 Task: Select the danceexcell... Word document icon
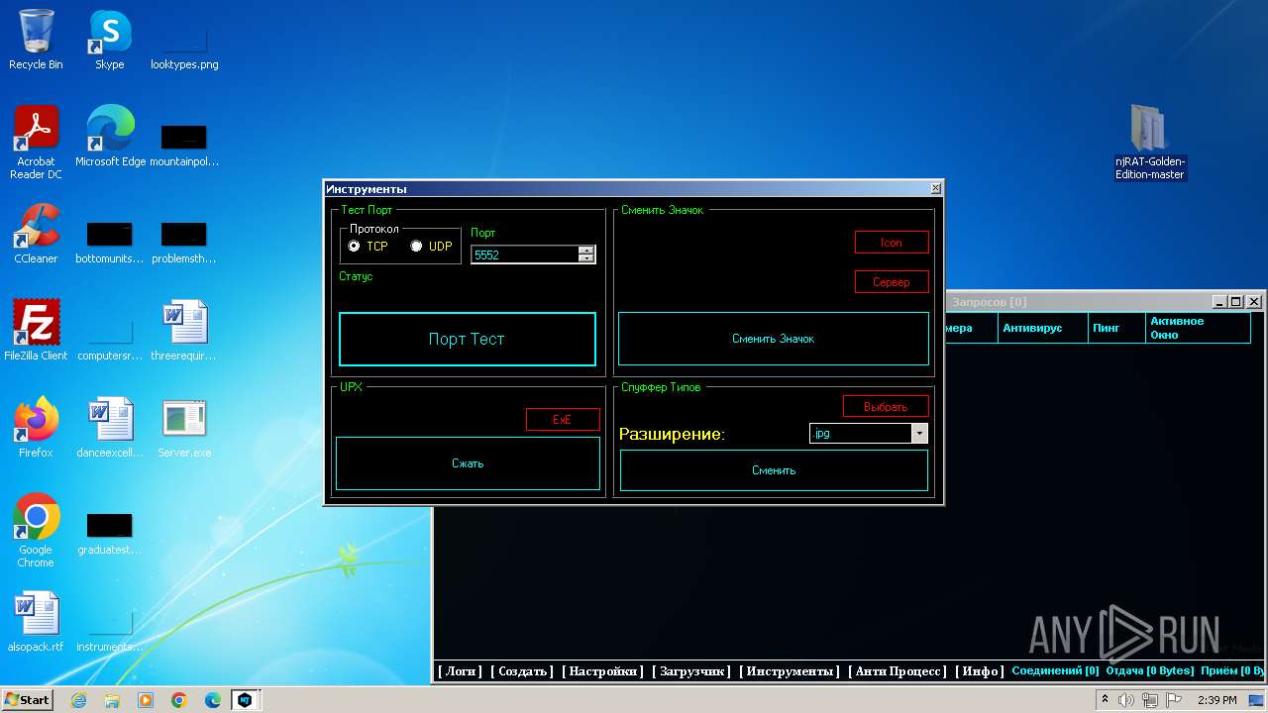[110, 428]
